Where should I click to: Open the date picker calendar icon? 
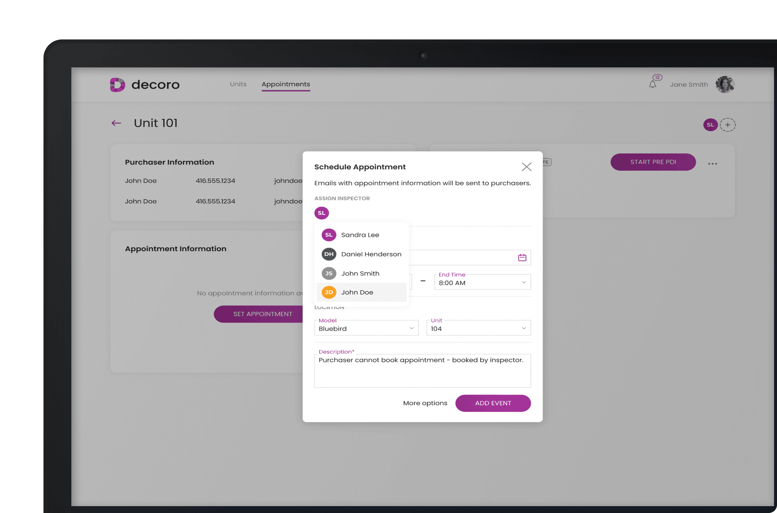pyautogui.click(x=522, y=258)
